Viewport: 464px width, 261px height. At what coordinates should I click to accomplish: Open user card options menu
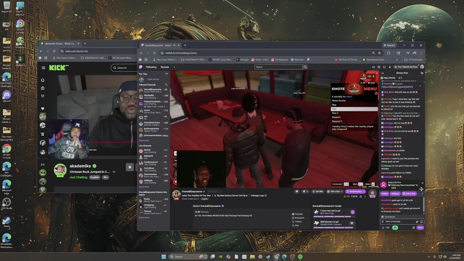(x=422, y=194)
